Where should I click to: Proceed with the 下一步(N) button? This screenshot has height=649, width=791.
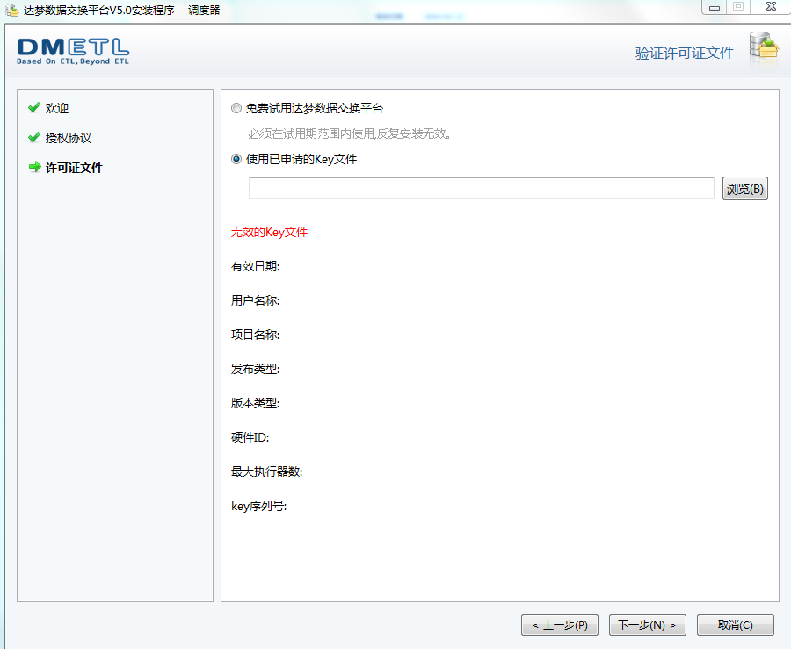coord(647,624)
